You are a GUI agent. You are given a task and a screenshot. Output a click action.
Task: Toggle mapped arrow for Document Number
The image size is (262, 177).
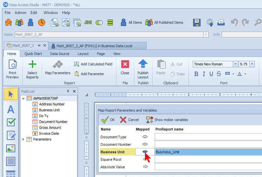(x=145, y=144)
